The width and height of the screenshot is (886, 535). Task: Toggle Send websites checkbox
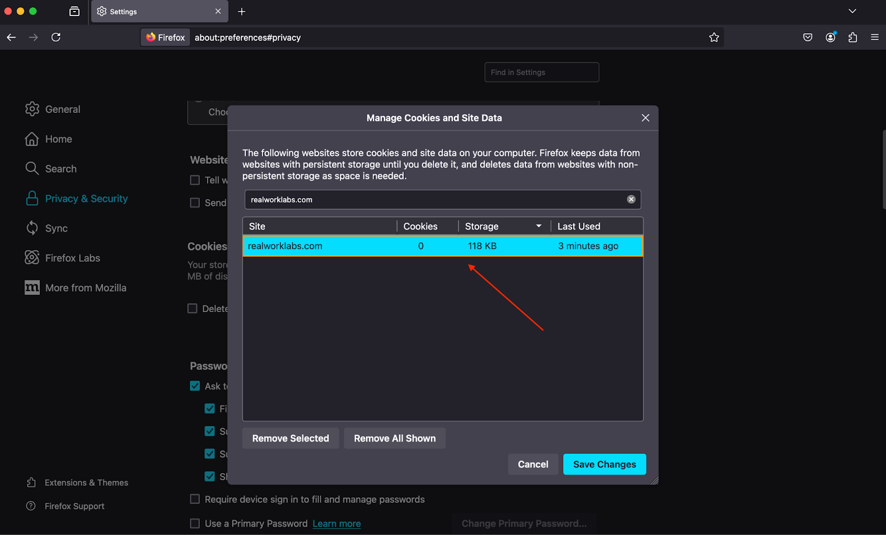(195, 202)
